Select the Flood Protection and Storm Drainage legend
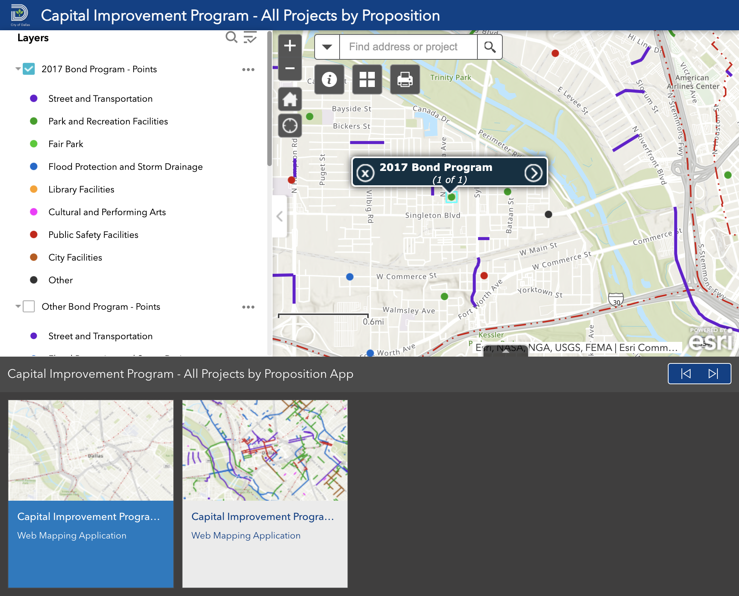This screenshot has width=739, height=596. click(x=126, y=167)
